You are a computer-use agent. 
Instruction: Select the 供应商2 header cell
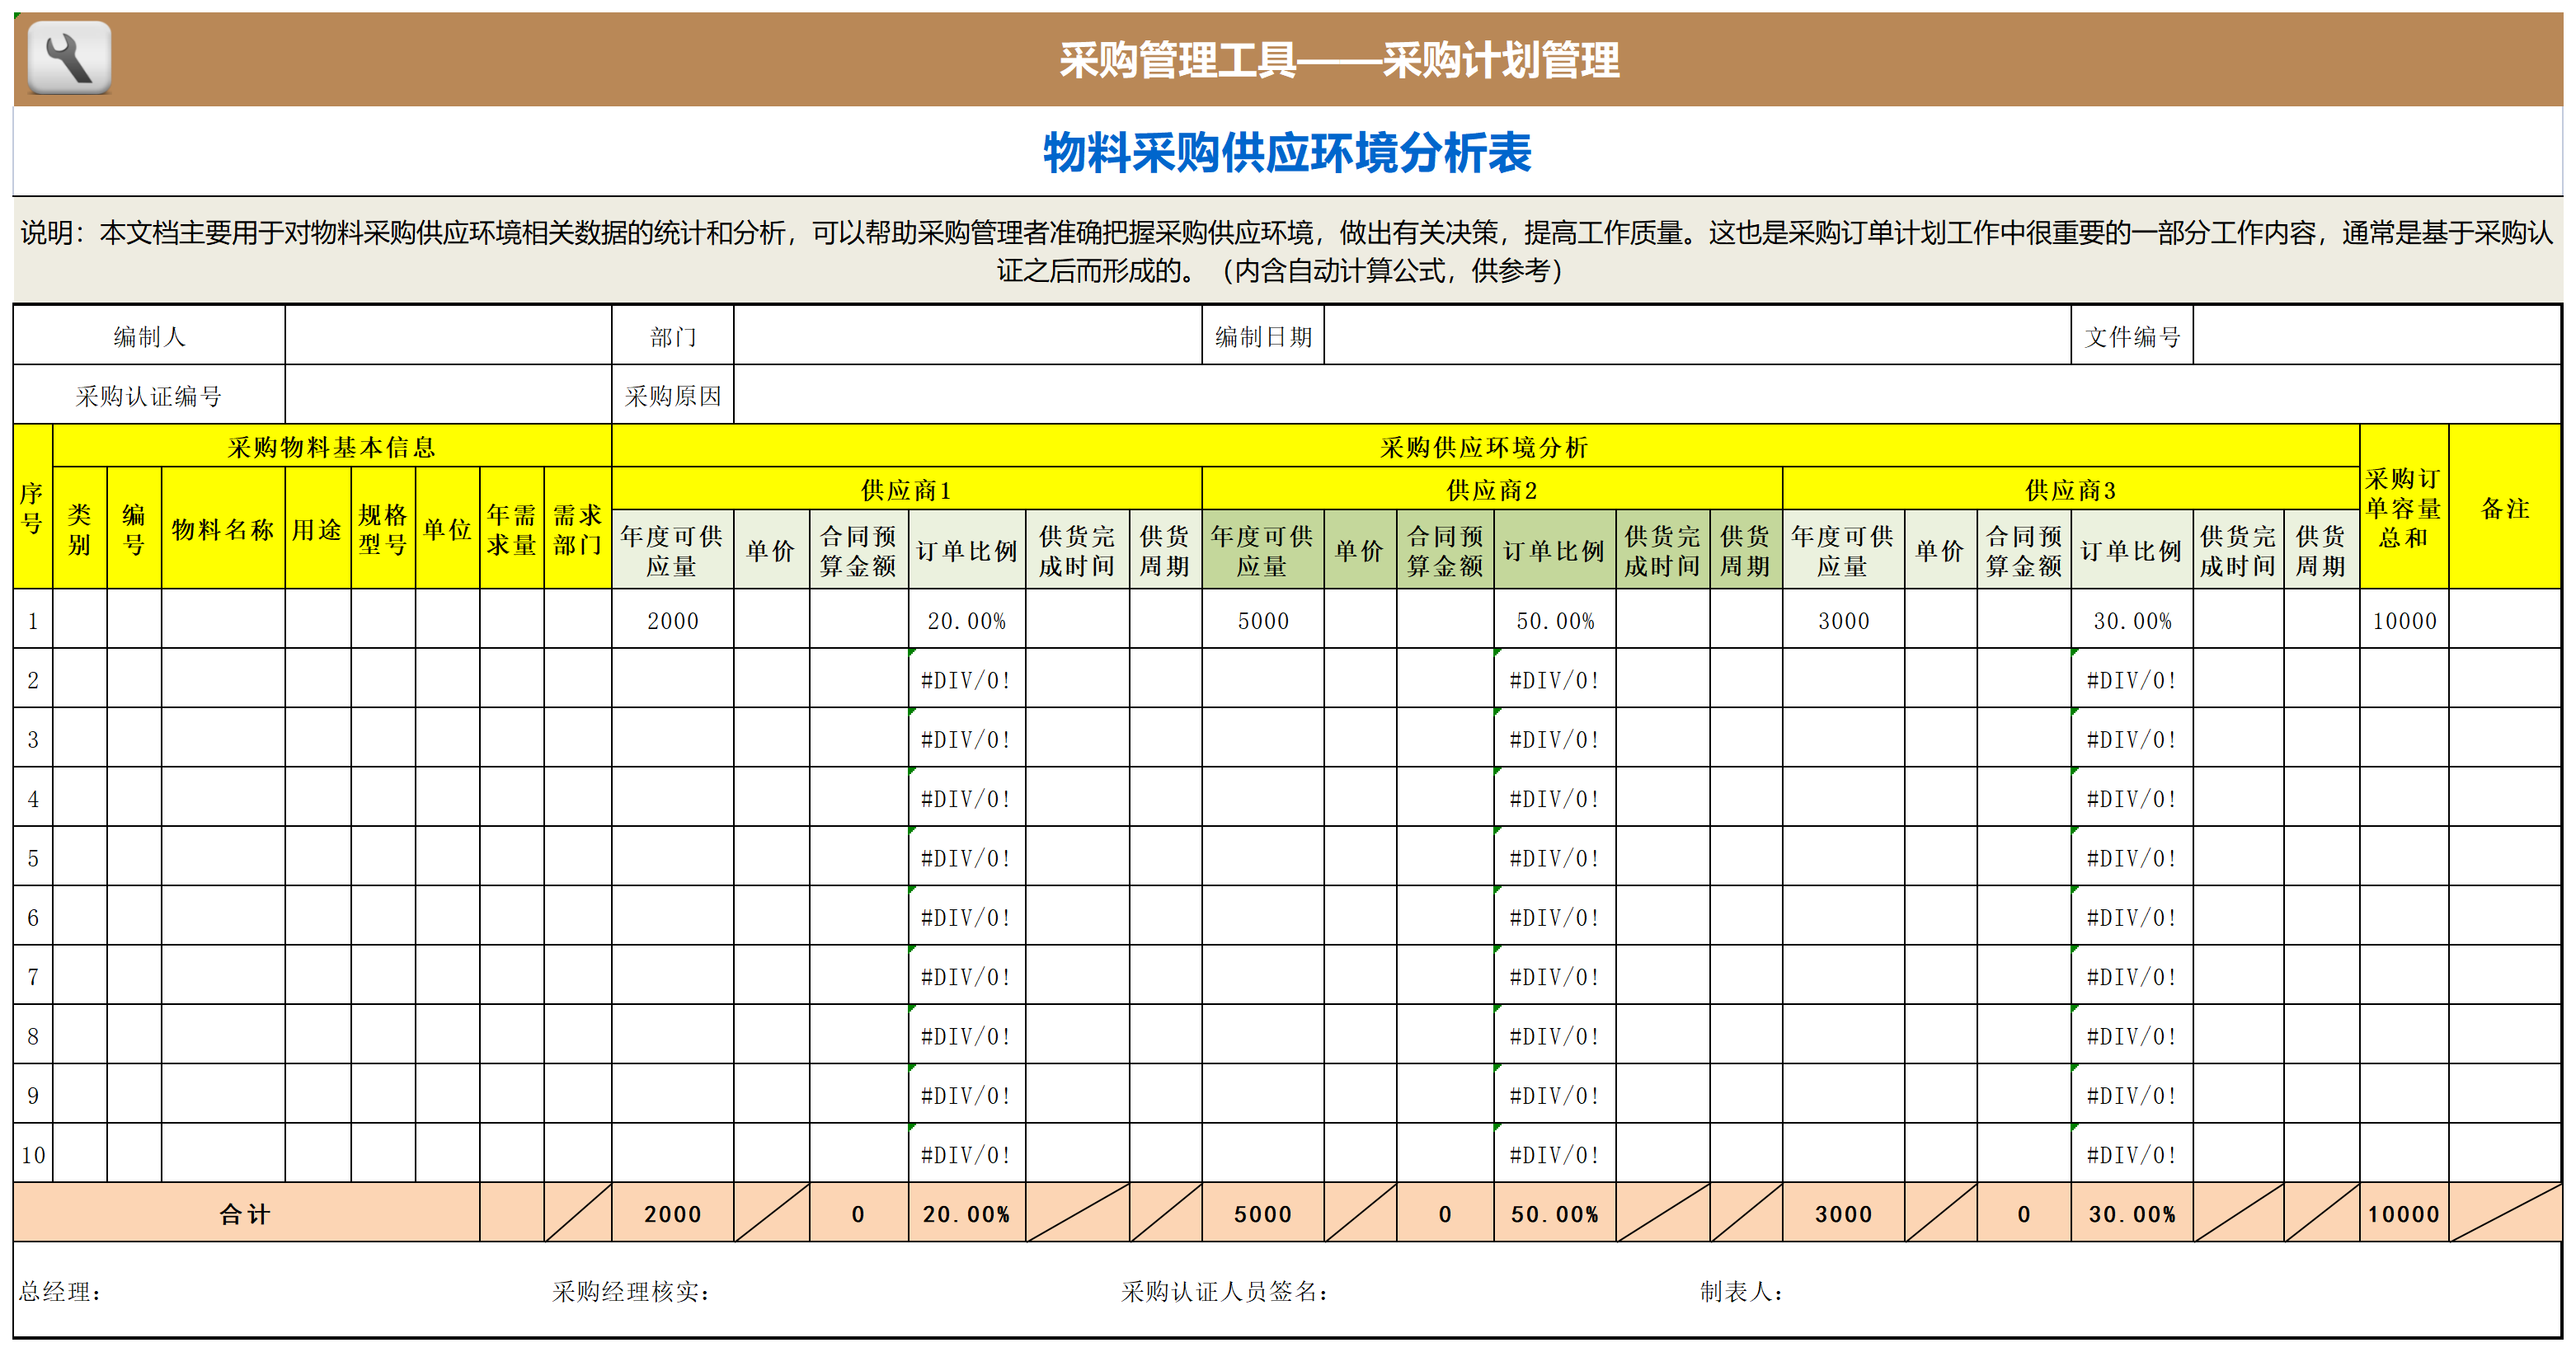pyautogui.click(x=1492, y=490)
